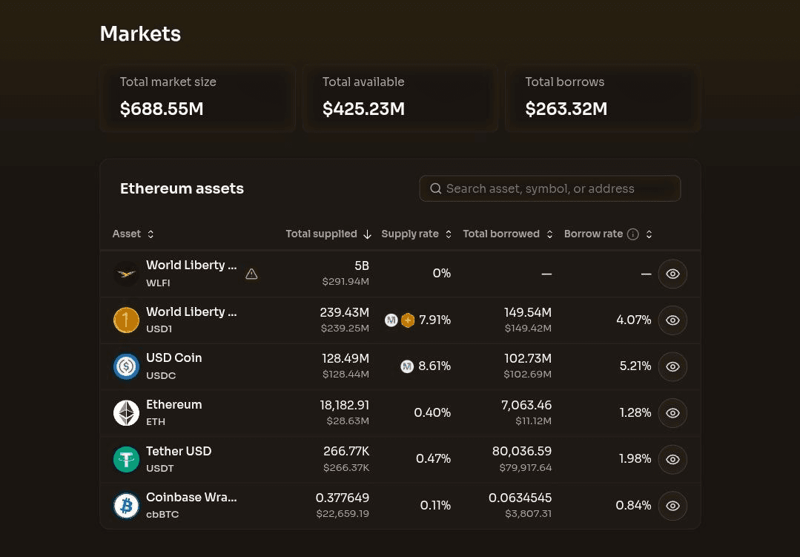Focus the Search asset, symbol, or address field
This screenshot has height=557, width=800.
click(549, 188)
